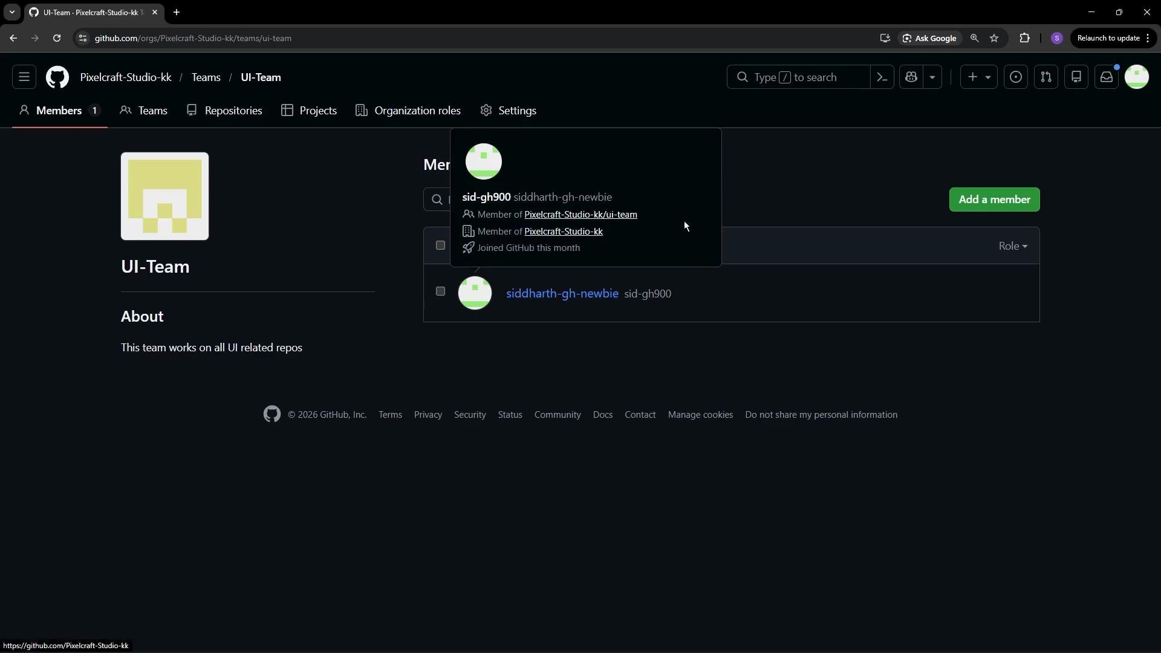Expand the Role filter dropdown
1161x653 pixels.
coord(1013,246)
